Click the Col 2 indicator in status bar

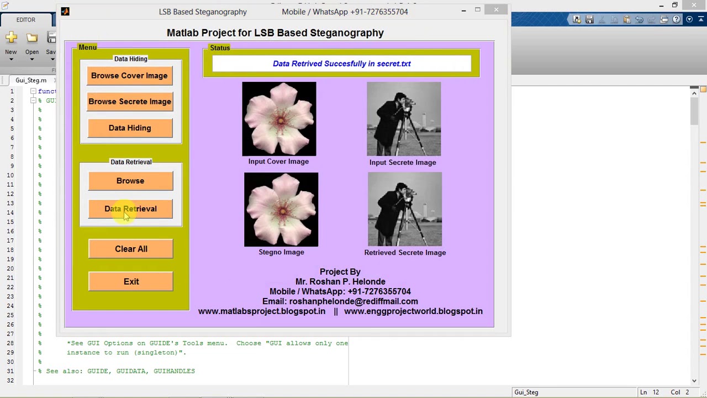tap(680, 392)
